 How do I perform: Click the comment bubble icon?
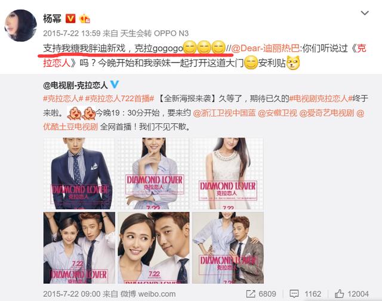294,294
